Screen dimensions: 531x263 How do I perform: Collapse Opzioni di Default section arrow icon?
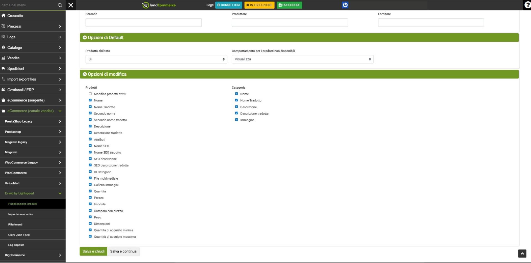(x=85, y=38)
